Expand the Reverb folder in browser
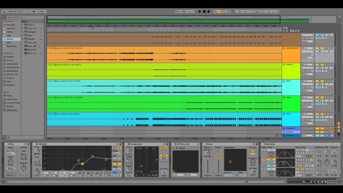 (23, 39)
